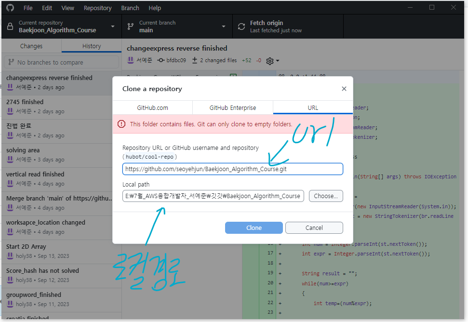Switch to the History tab

(x=92, y=46)
